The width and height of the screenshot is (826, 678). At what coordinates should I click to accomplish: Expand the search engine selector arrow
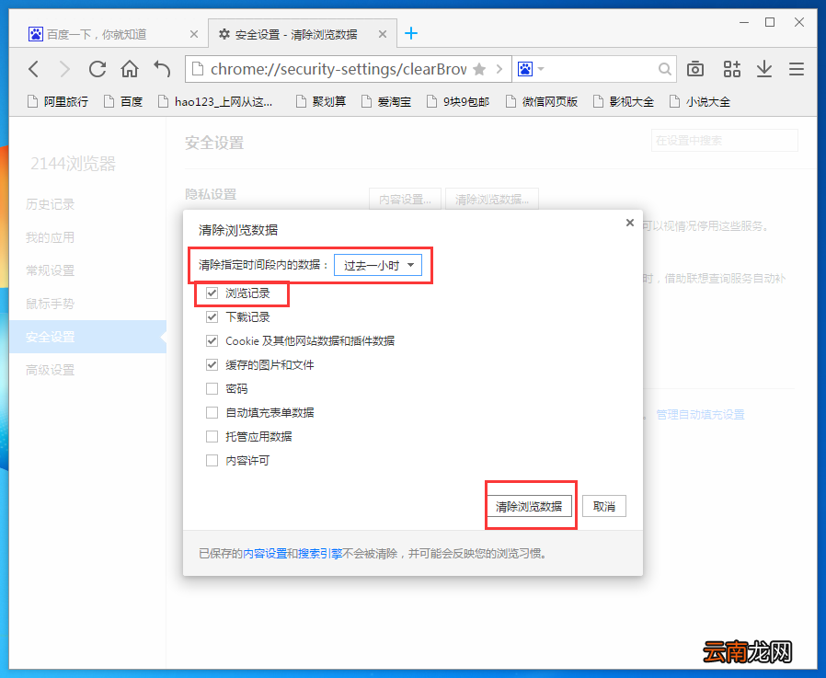pyautogui.click(x=541, y=69)
